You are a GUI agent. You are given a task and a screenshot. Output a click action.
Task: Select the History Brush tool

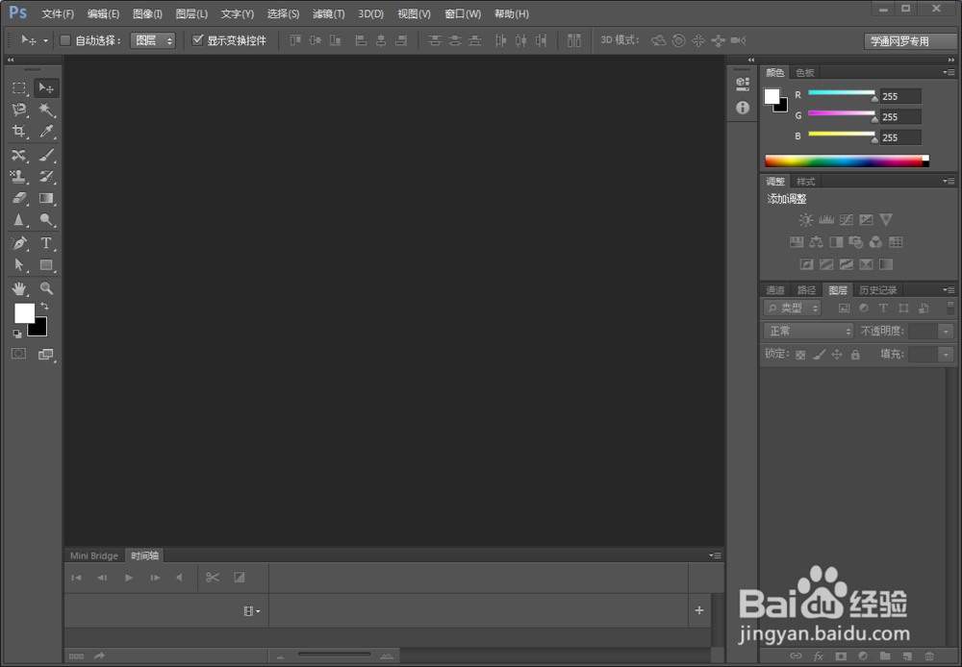pyautogui.click(x=46, y=177)
